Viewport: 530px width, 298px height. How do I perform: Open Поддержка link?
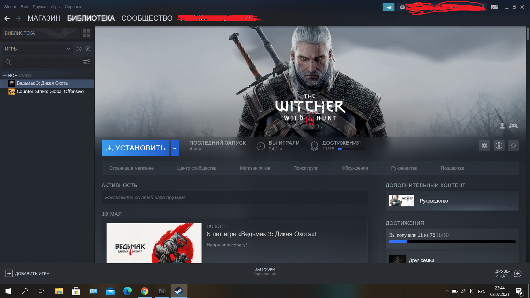pyautogui.click(x=452, y=168)
